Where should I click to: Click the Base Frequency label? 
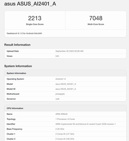[14, 129]
